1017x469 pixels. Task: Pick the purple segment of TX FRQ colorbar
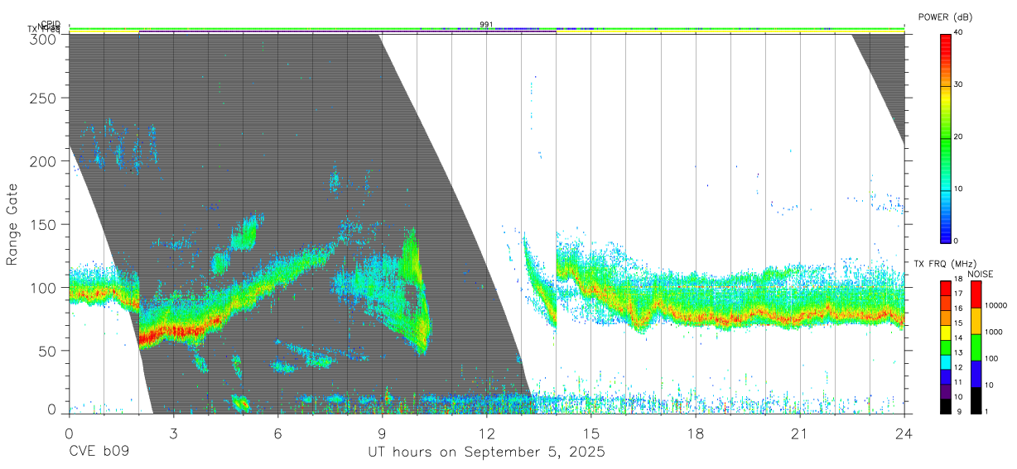[946, 390]
